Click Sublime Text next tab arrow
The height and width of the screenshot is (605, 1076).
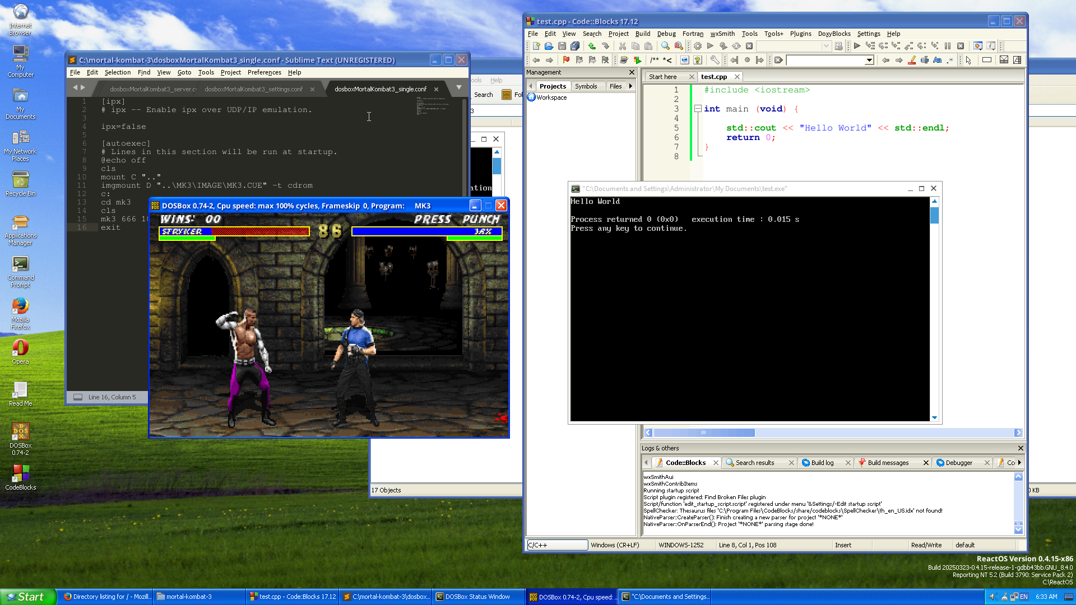tap(83, 87)
